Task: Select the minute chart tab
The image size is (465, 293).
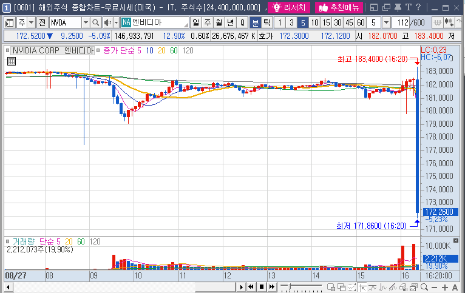Action: [x=256, y=22]
